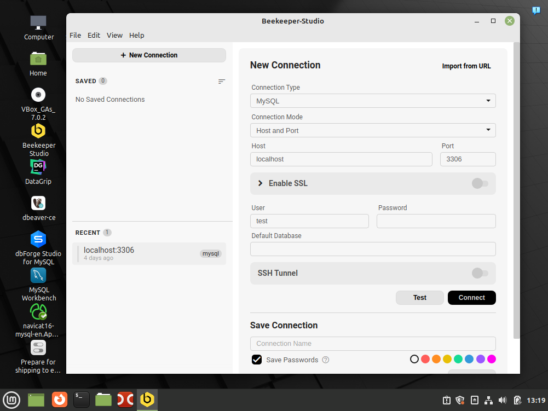
Task: Toggle the SSH Tunnel switch
Action: (x=480, y=273)
